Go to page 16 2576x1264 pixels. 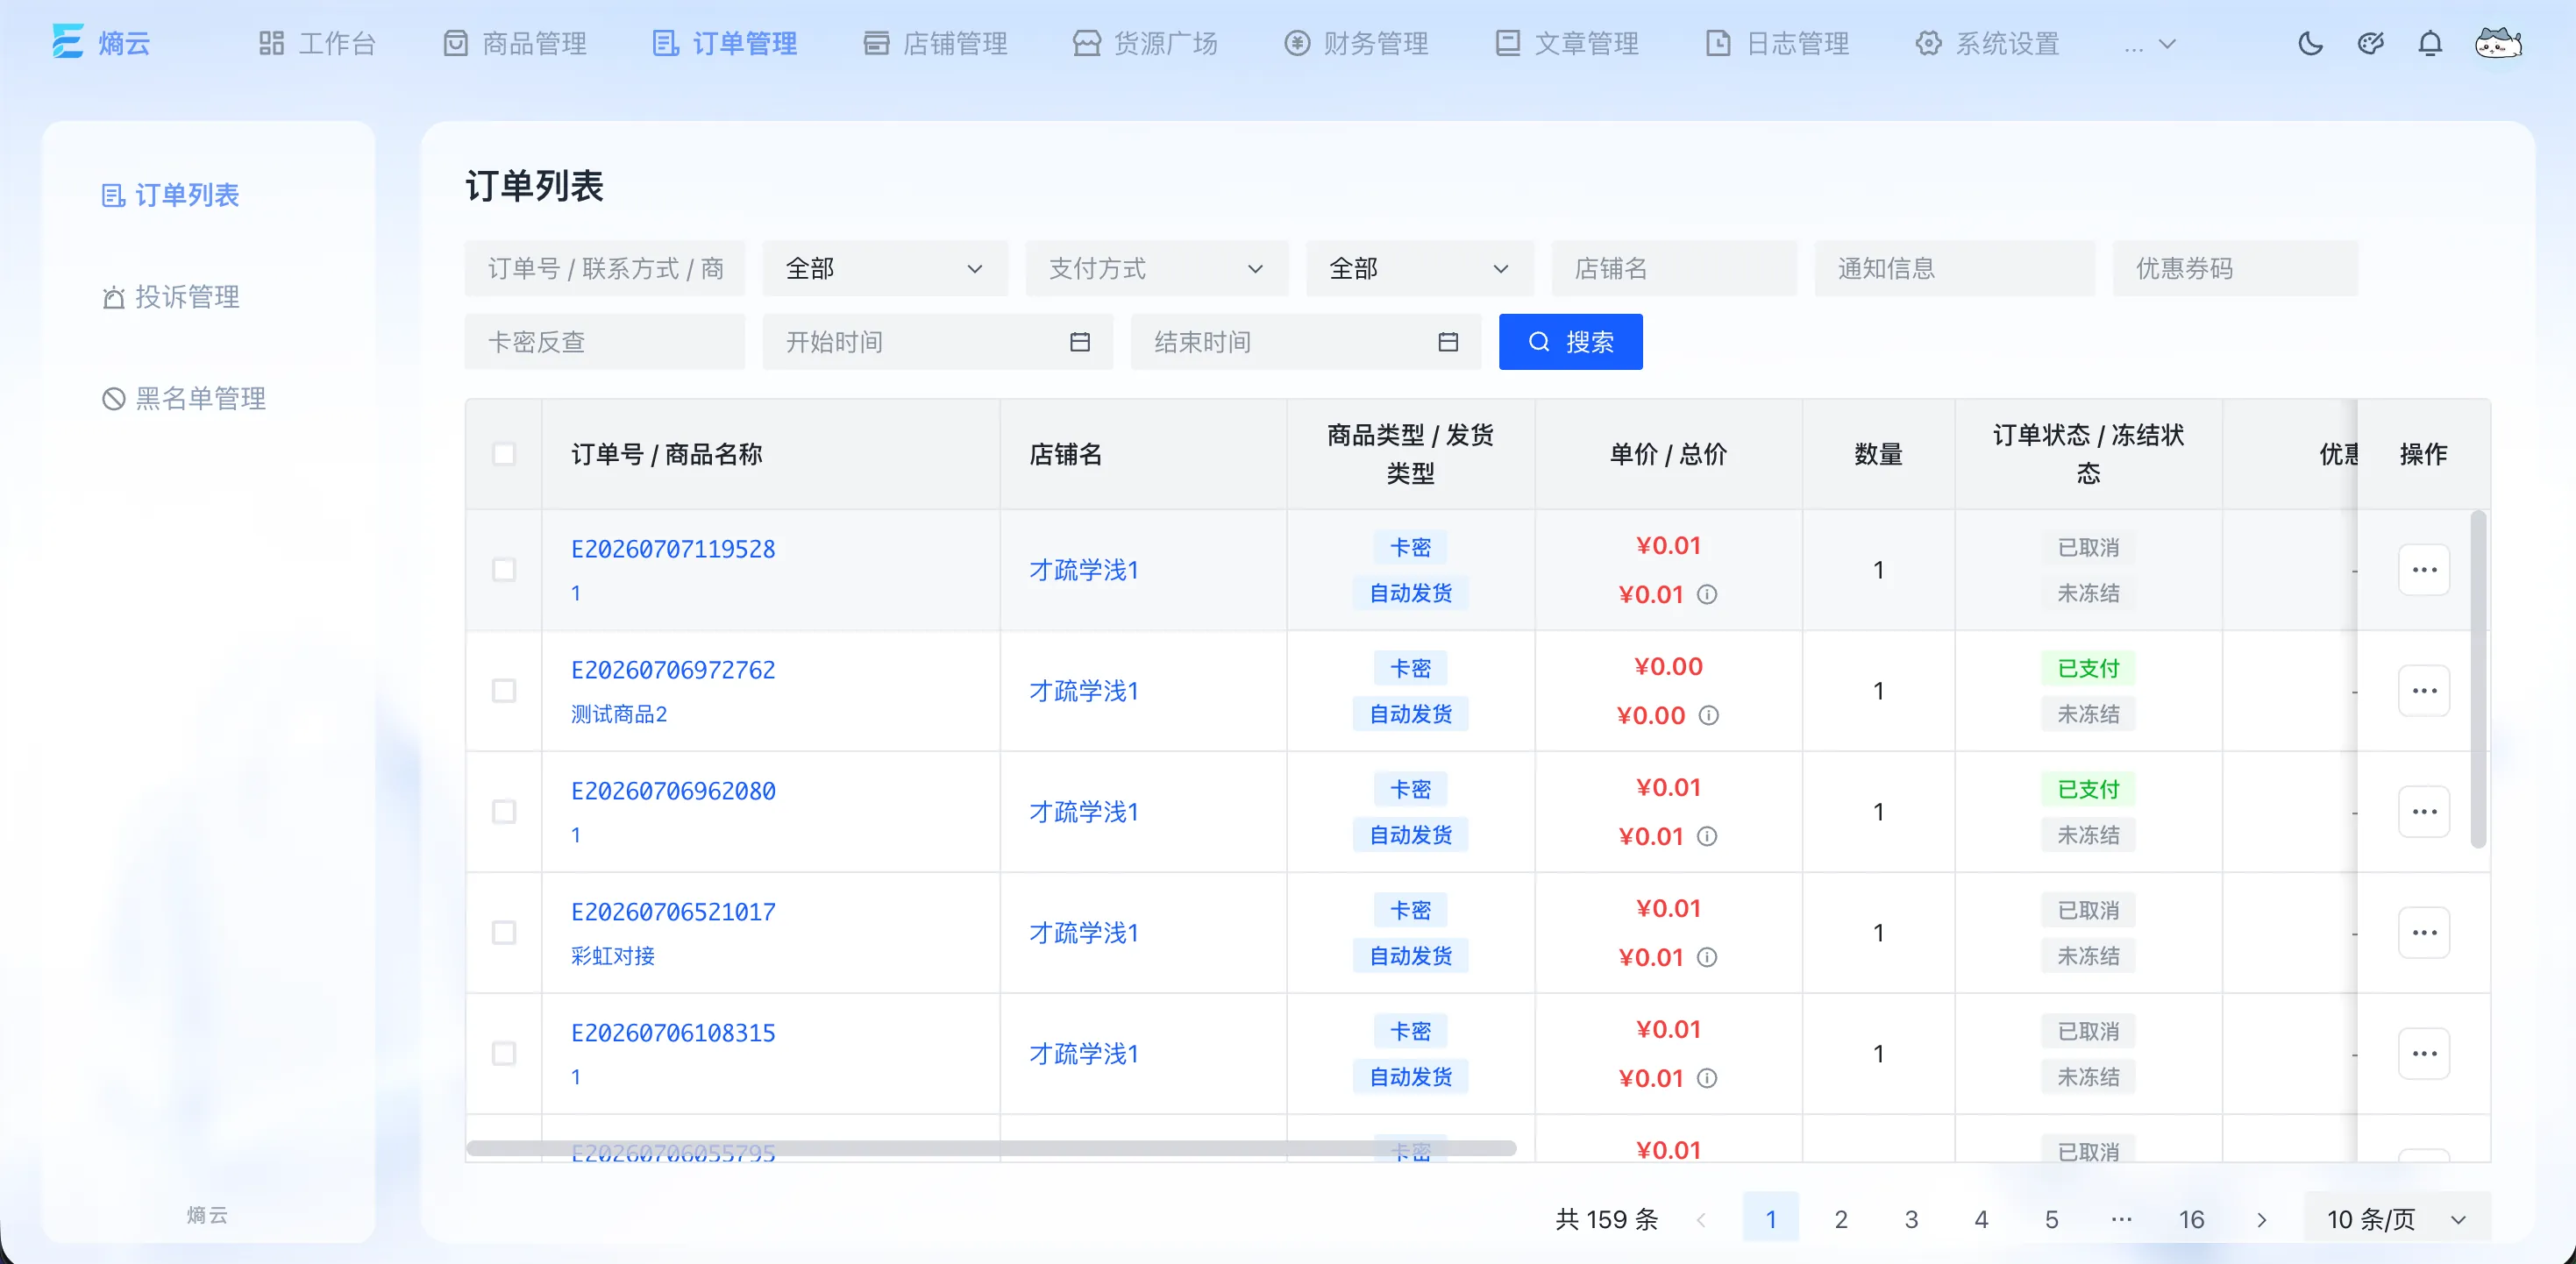(x=2191, y=1219)
